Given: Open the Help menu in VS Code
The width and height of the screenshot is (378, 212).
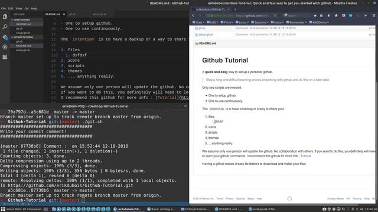Looking at the screenshot, I should [x=34, y=8].
